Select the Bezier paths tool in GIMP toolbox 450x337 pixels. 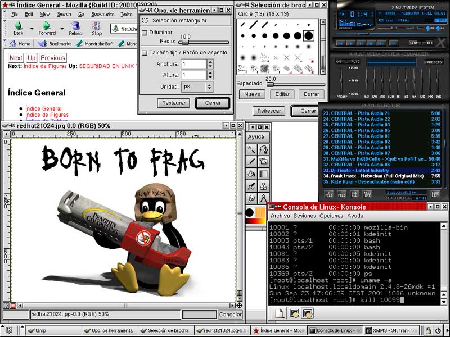(x=263, y=149)
